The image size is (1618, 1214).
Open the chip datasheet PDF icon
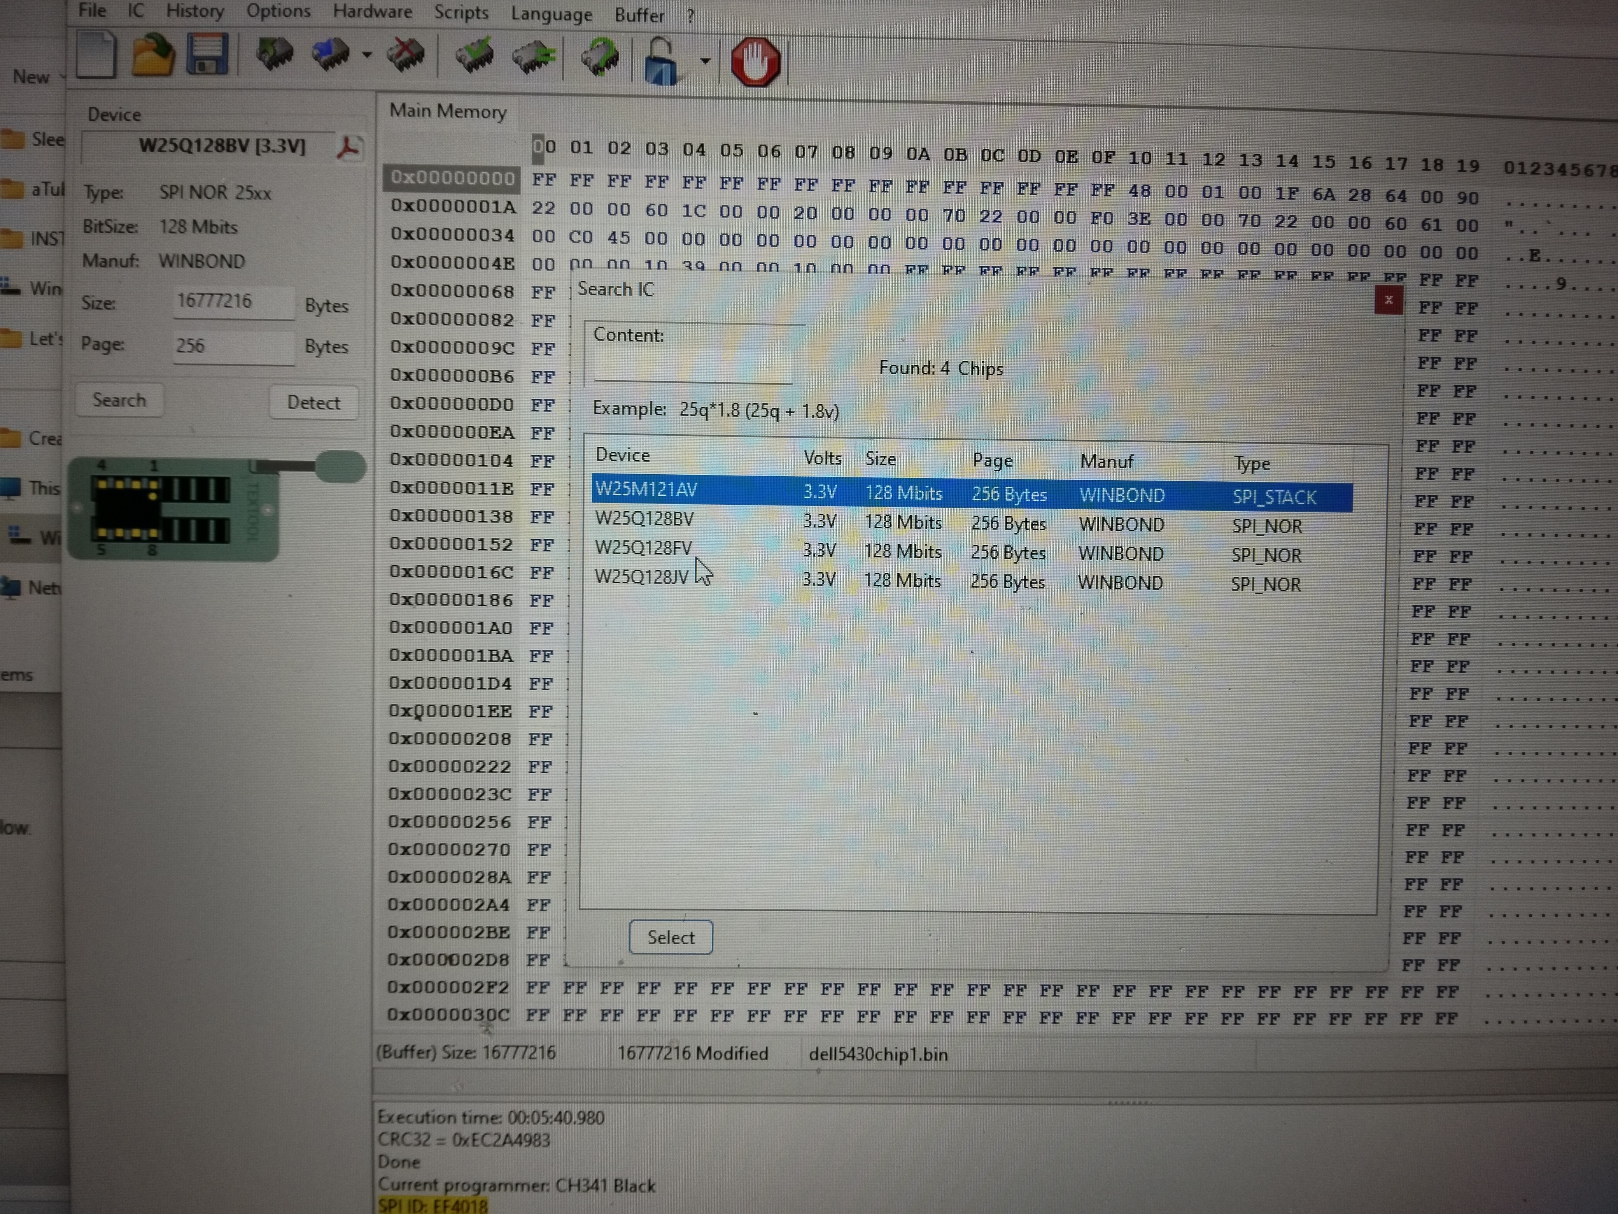coord(348,148)
